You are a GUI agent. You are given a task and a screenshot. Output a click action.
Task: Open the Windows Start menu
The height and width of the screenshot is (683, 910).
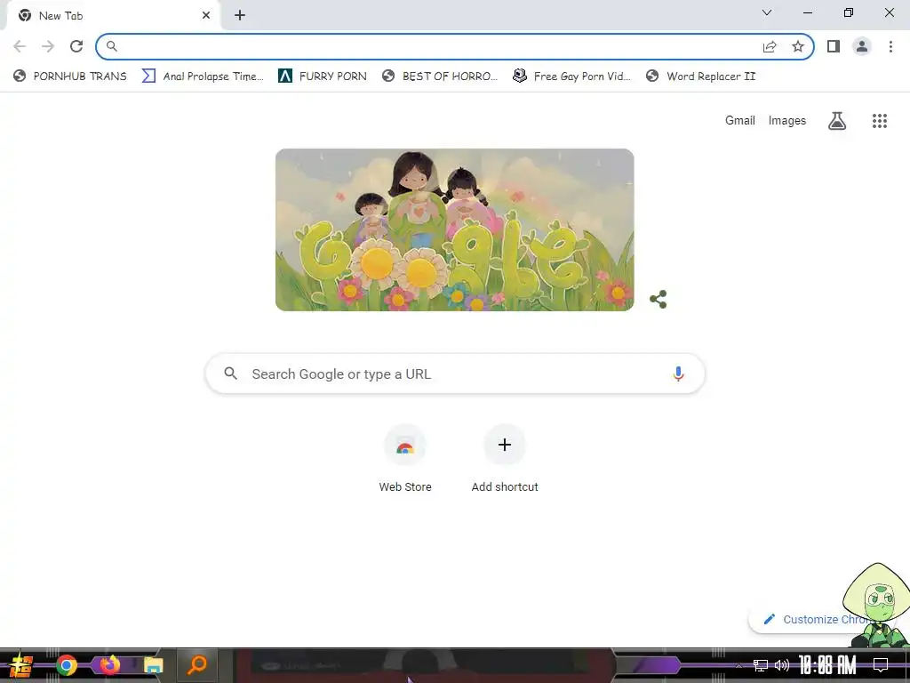pyautogui.click(x=21, y=665)
